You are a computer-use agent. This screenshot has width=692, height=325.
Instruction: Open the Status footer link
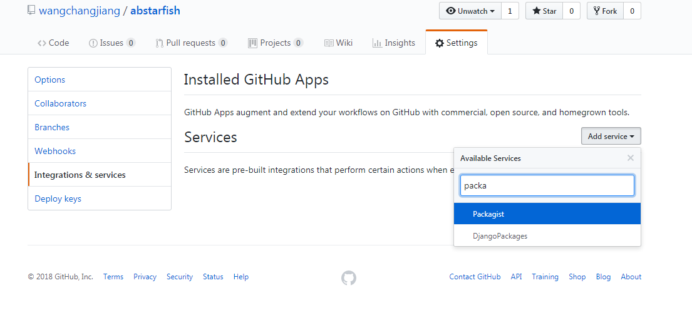(213, 277)
